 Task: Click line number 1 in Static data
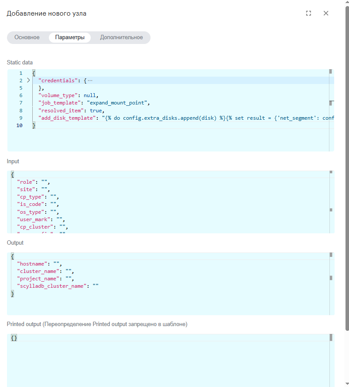[x=21, y=73]
